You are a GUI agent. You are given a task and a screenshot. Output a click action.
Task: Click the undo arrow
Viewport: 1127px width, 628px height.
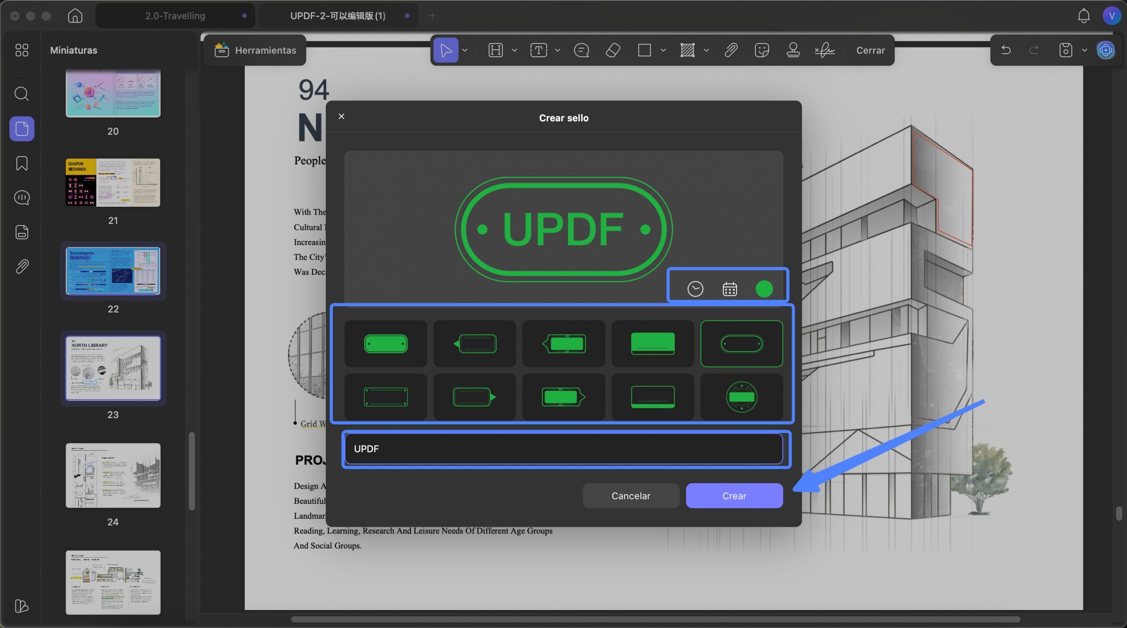(1005, 50)
